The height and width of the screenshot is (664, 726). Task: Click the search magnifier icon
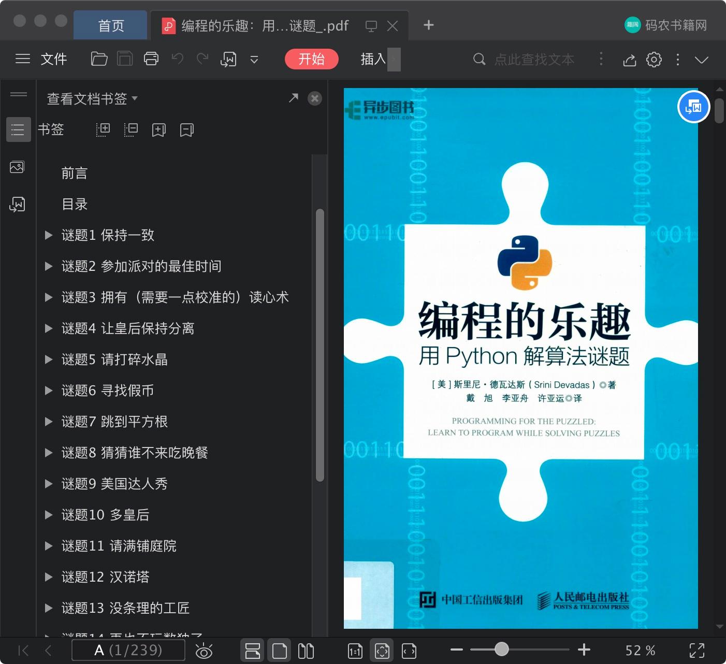[480, 60]
